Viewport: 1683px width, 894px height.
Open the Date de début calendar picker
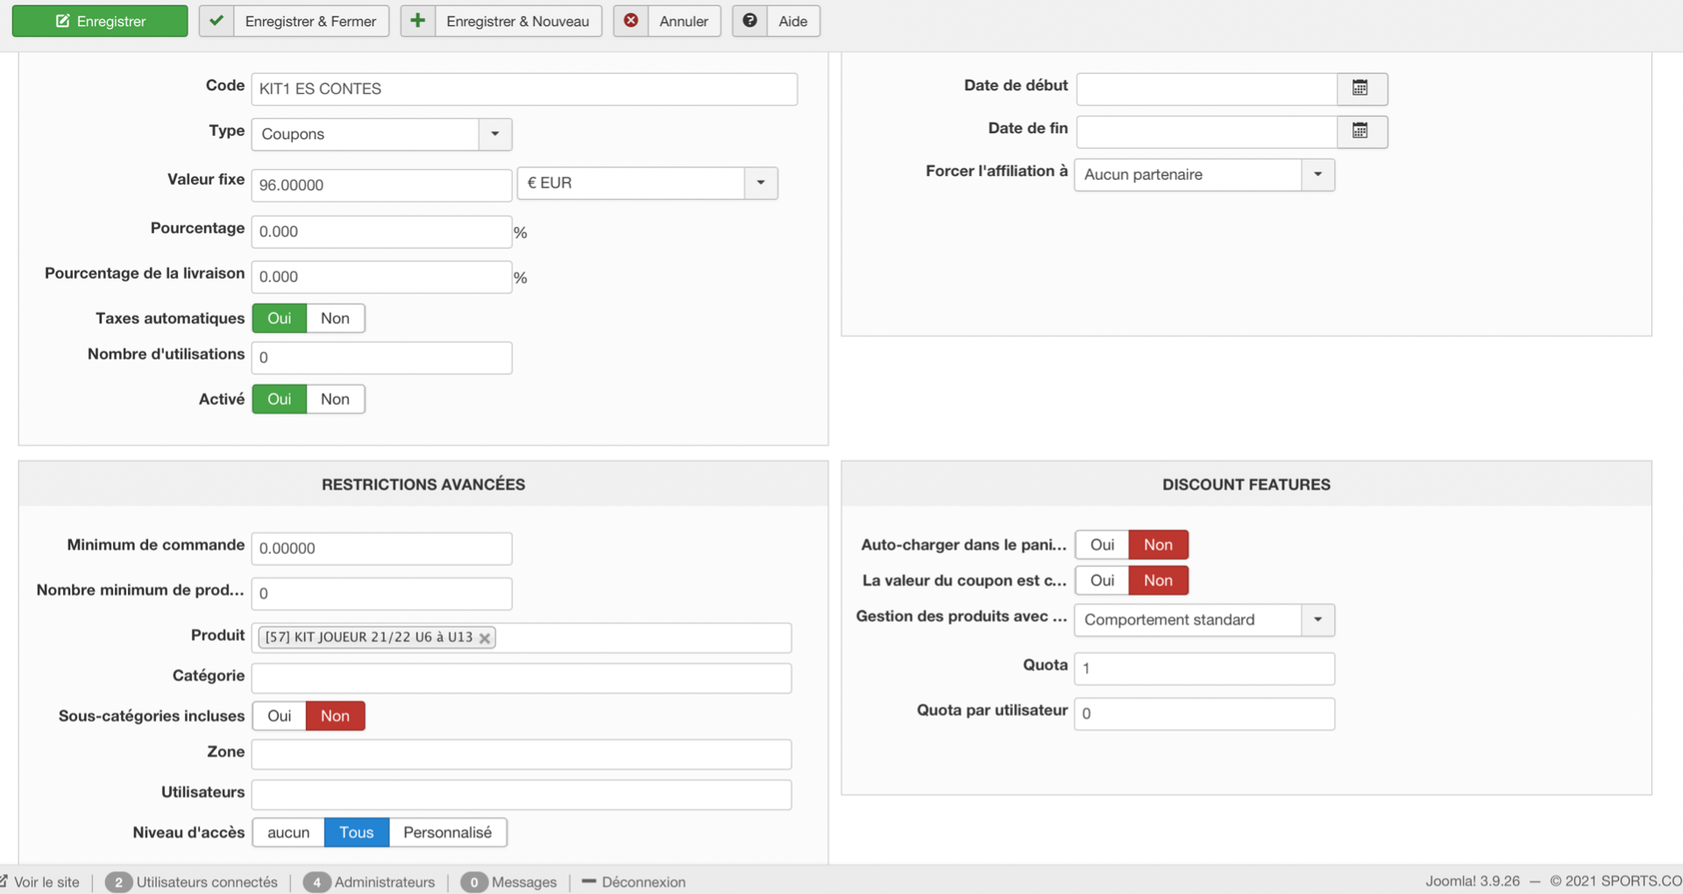click(x=1360, y=89)
